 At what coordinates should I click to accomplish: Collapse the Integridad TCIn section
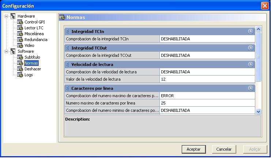(251, 31)
